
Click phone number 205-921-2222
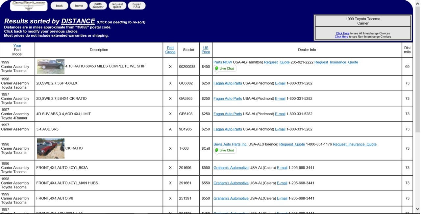point(302,62)
